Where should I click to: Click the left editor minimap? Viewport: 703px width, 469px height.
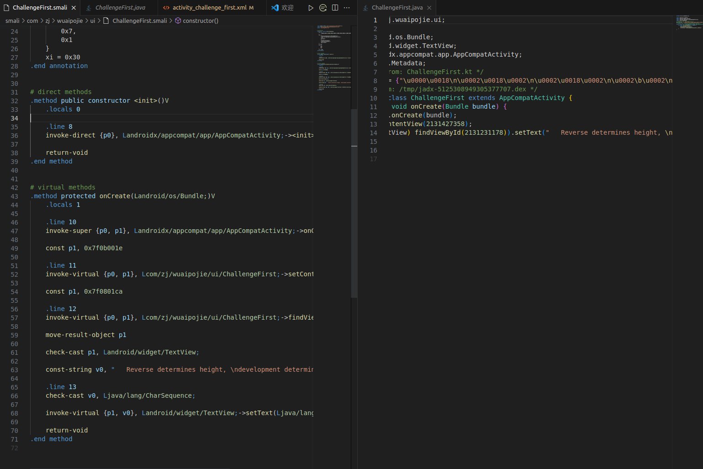(334, 58)
